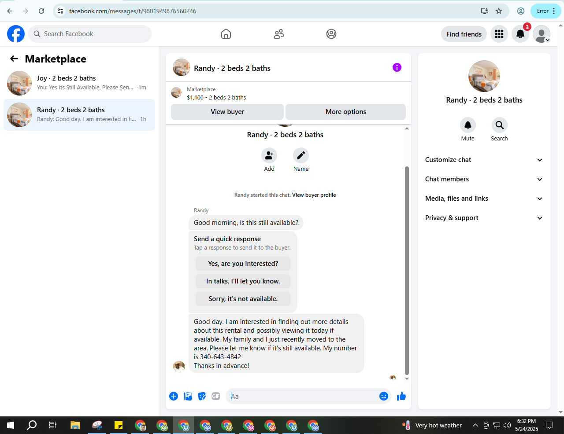Click chat scrollbar up arrow

pyautogui.click(x=407, y=129)
